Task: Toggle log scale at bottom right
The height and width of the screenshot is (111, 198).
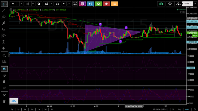Action: pos(179,109)
